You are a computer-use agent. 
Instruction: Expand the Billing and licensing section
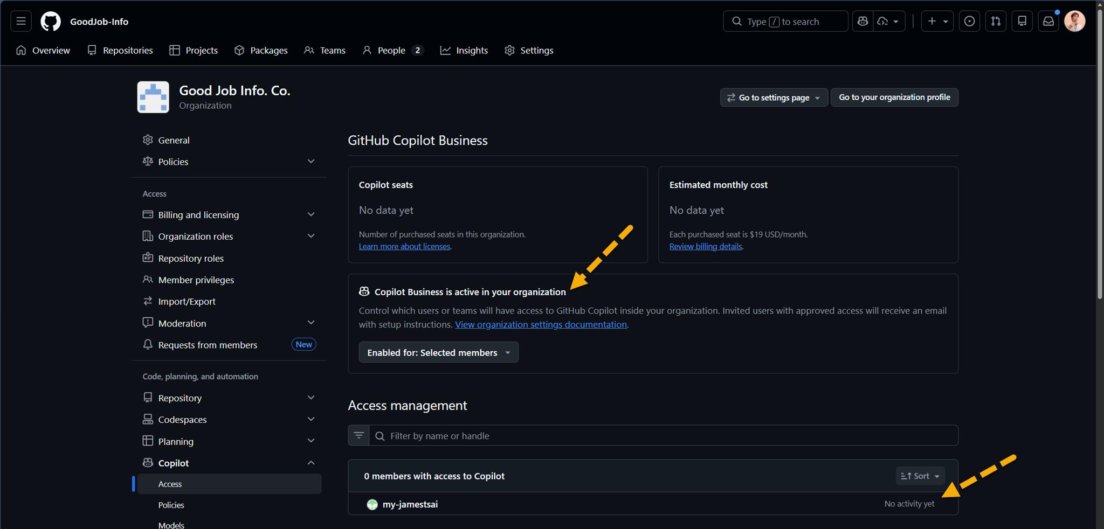310,214
